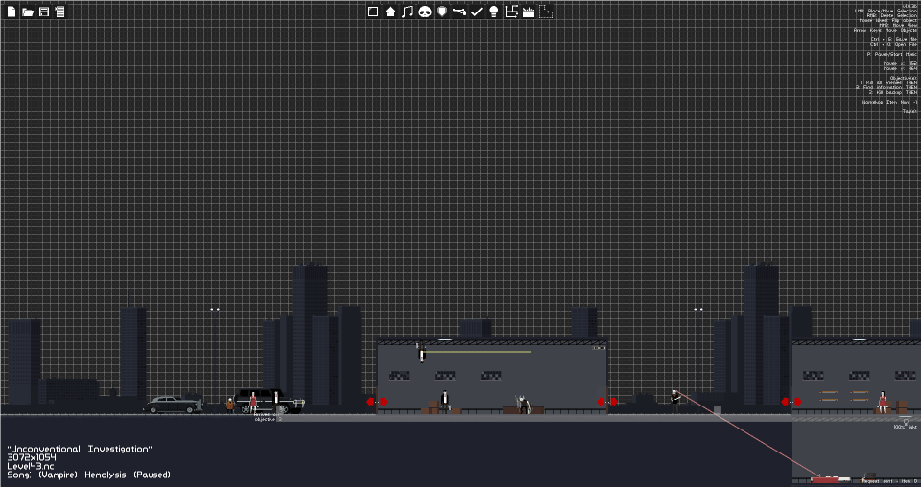
Task: Select the clapperboard cutscene tool
Action: pos(528,12)
